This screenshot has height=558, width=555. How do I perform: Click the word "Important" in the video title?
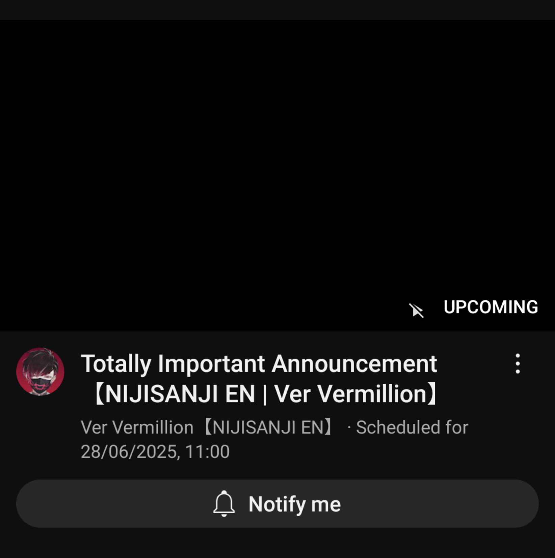[x=211, y=364]
